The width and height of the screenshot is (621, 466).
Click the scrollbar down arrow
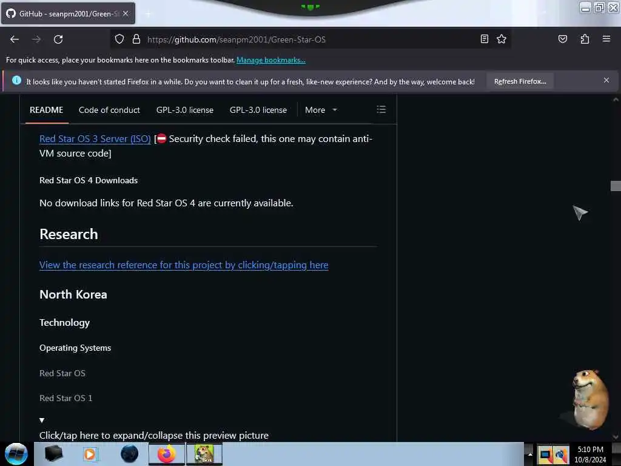pos(616,437)
